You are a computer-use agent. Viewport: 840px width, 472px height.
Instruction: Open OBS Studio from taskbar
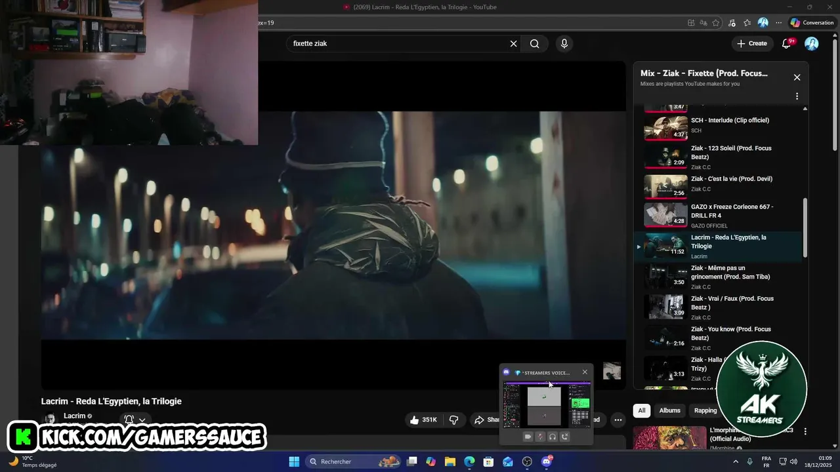pyautogui.click(x=527, y=462)
